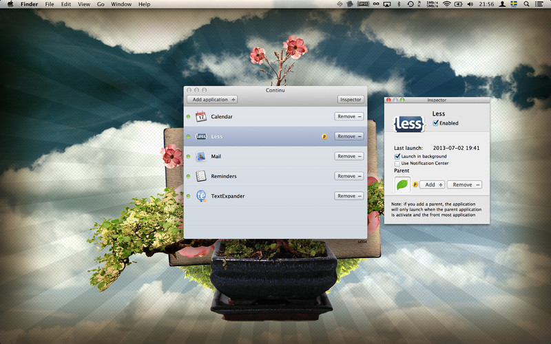Close the Inspector window with red button

click(388, 100)
